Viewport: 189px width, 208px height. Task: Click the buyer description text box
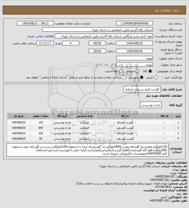tap(88, 150)
